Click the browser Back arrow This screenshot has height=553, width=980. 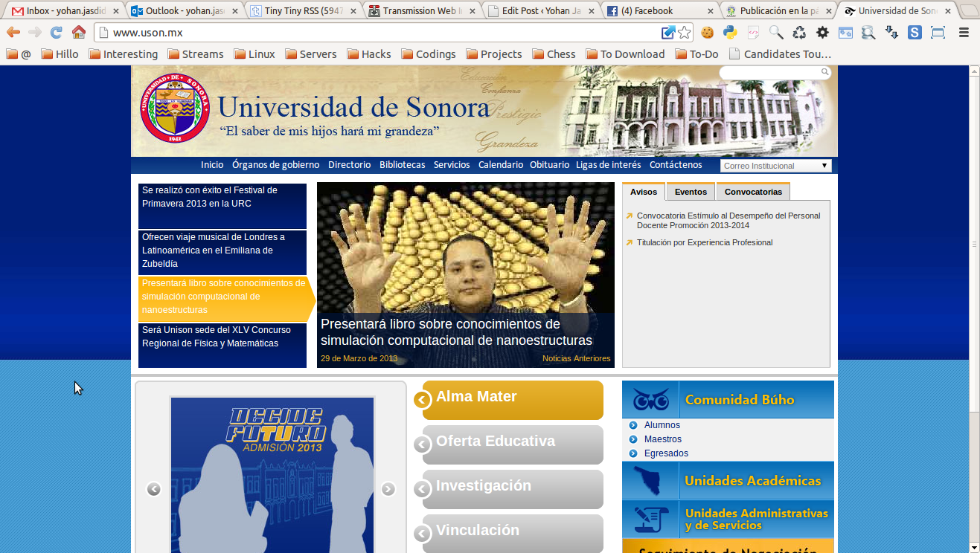(13, 33)
